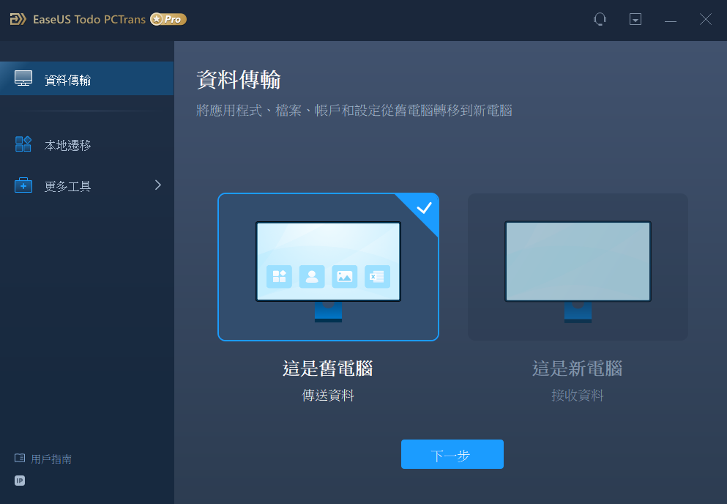Image resolution: width=727 pixels, height=504 pixels.
Task: Click the picture icon on old PC screen
Action: click(345, 277)
